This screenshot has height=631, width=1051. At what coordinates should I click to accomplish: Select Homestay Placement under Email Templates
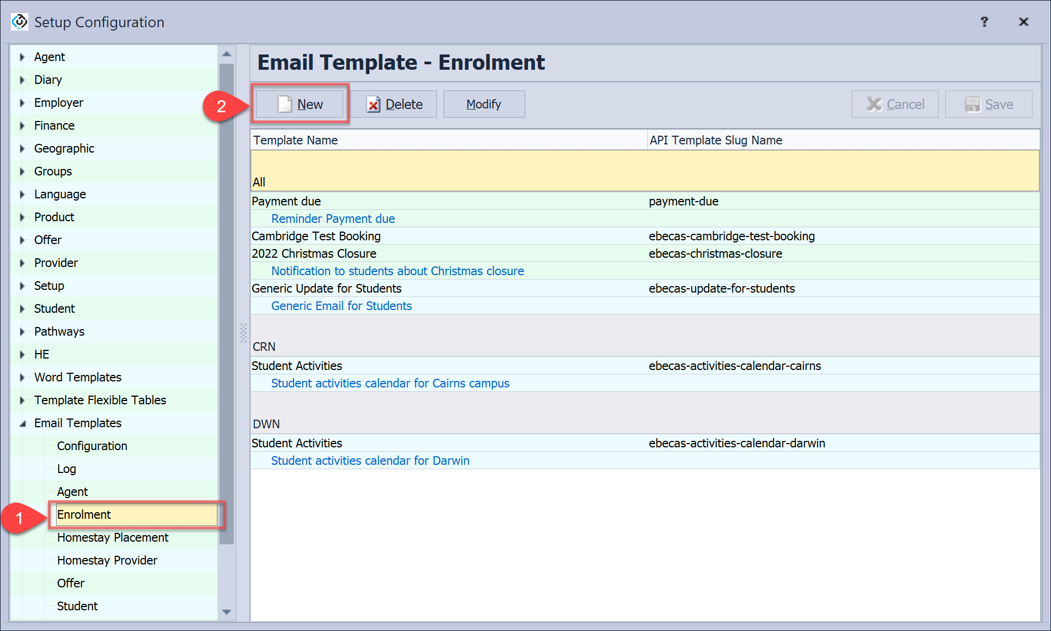pyautogui.click(x=113, y=537)
